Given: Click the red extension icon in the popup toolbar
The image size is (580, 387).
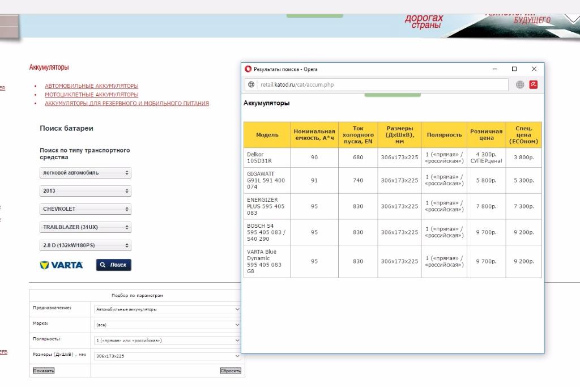Looking at the screenshot, I should (x=534, y=84).
